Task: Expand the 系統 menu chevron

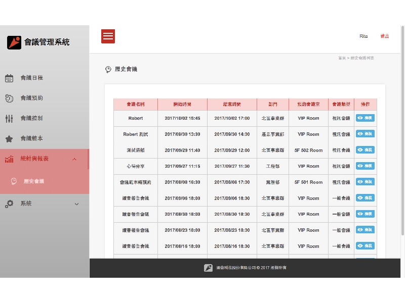Action: [77, 204]
